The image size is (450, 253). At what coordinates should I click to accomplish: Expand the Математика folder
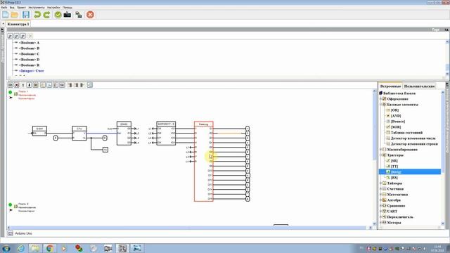coord(381,195)
